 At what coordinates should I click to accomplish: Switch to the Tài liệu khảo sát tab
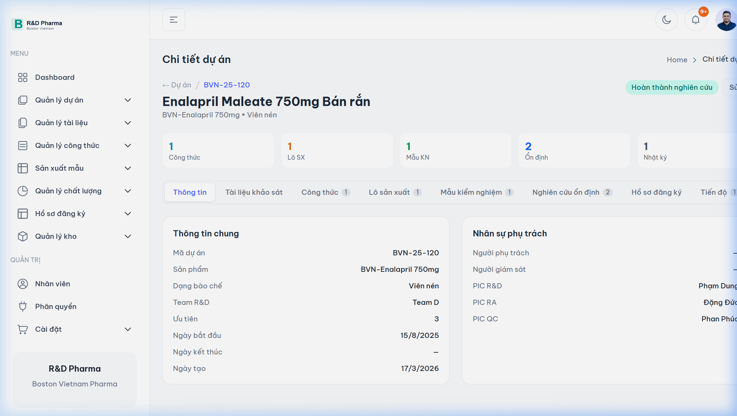coord(254,192)
